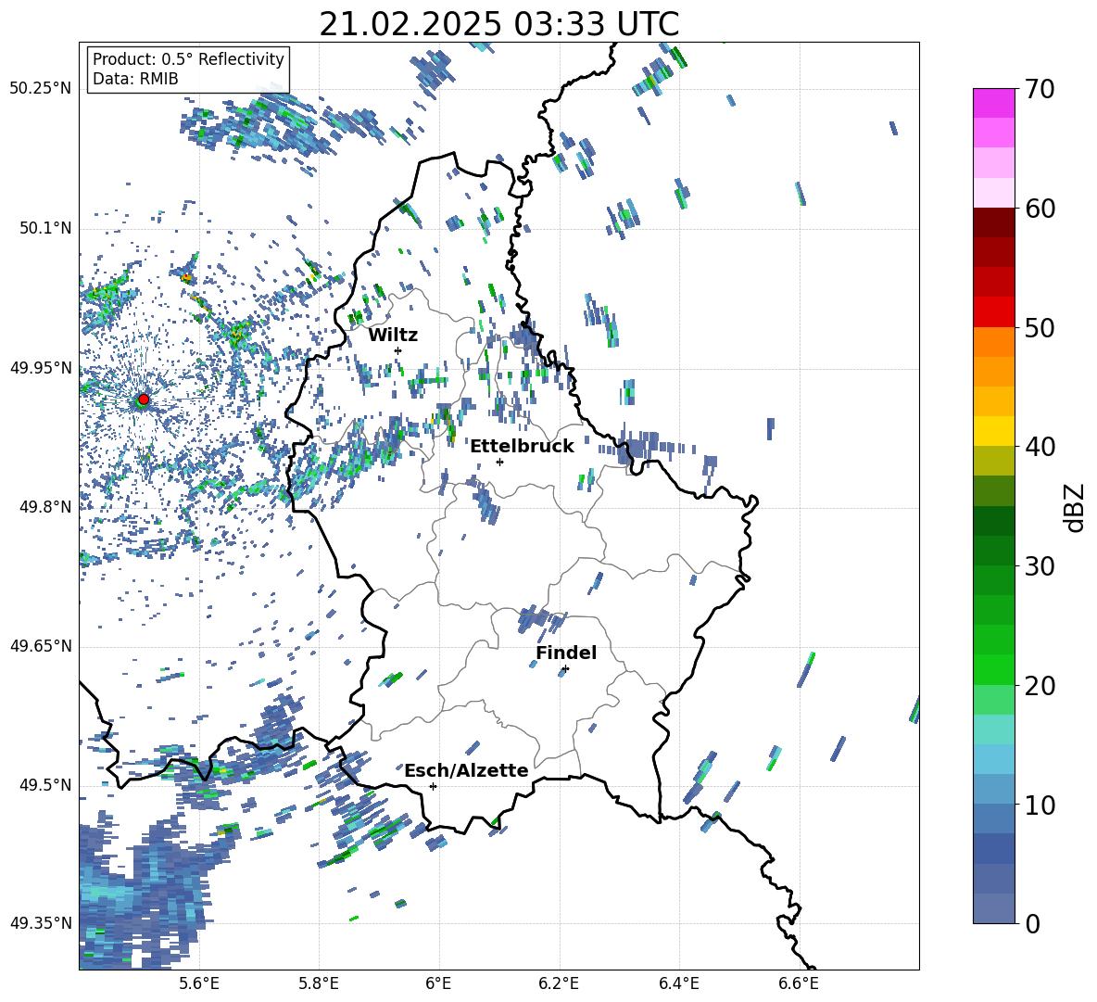The image size is (1097, 1002).
Task: Click the Findel location cross marker
Action: pyautogui.click(x=565, y=668)
